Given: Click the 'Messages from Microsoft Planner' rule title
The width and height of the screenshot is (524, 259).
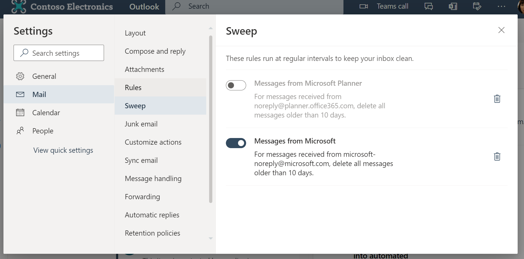Looking at the screenshot, I should (x=308, y=83).
